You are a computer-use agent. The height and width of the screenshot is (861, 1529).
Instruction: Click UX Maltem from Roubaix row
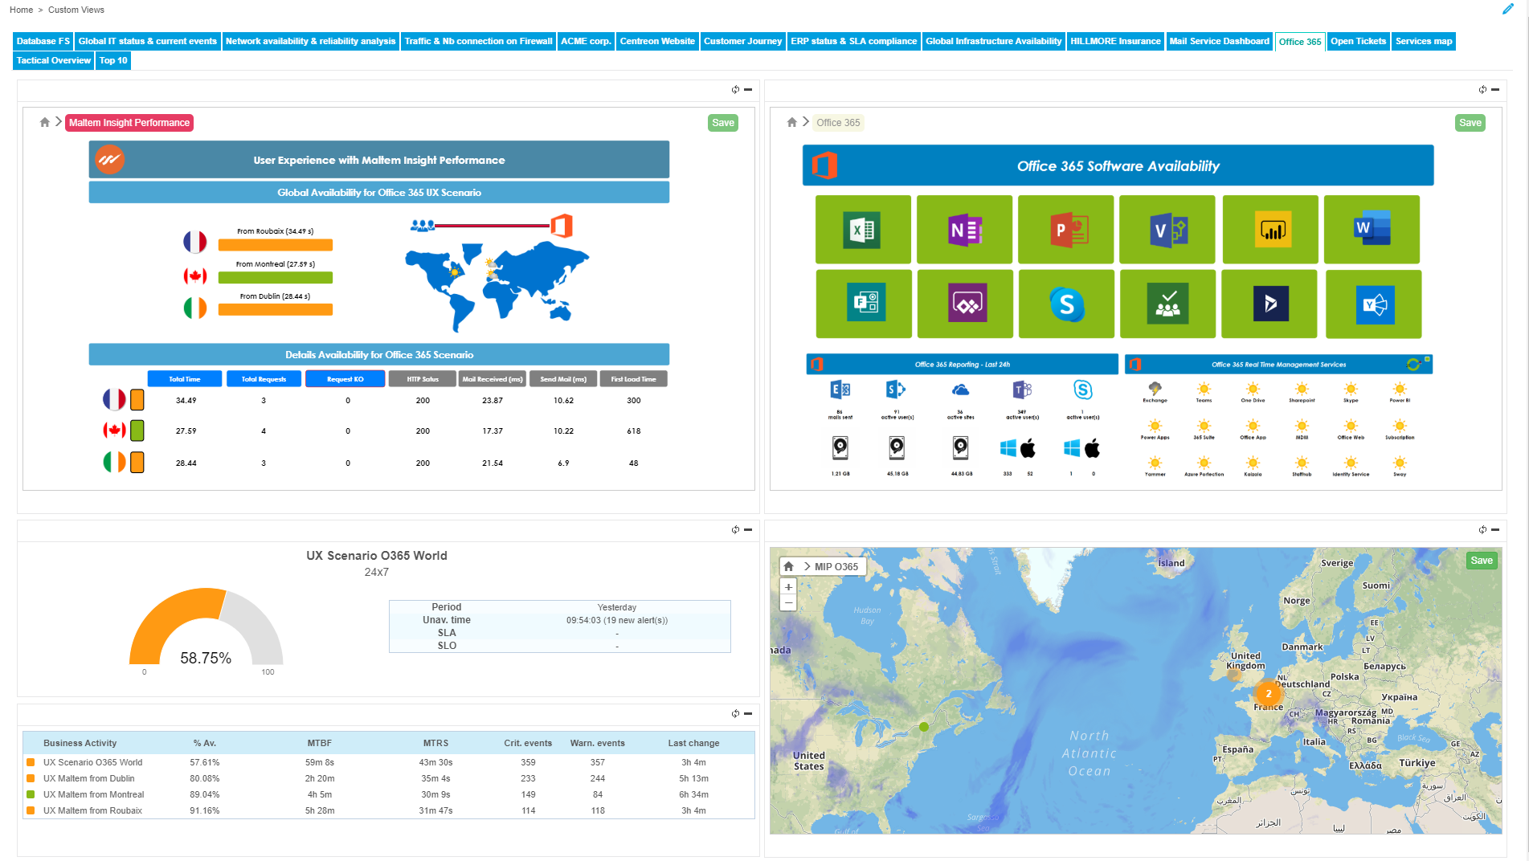pyautogui.click(x=389, y=810)
